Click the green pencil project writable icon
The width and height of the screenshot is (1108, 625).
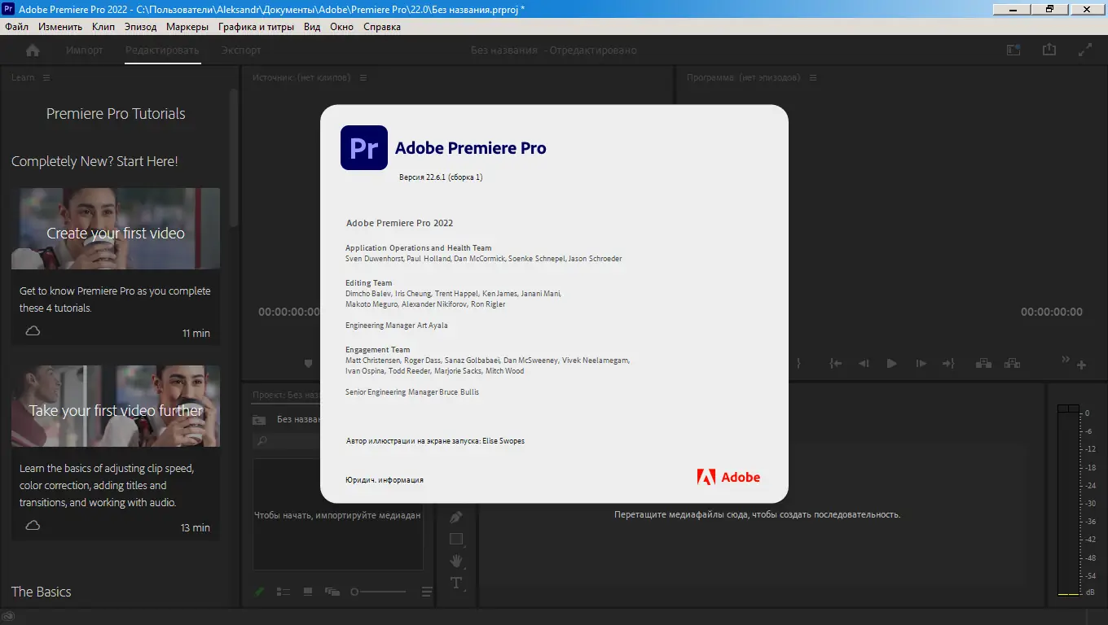(x=260, y=592)
